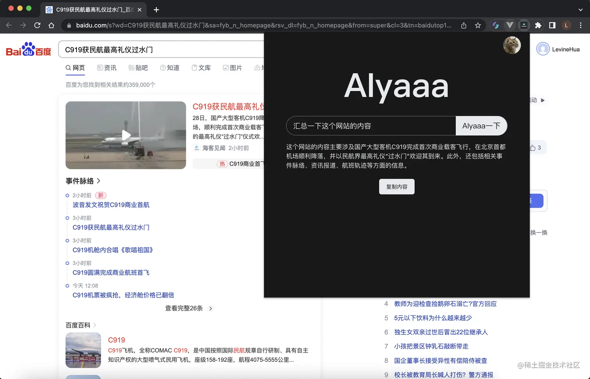Switch to the 贴吧 tab
590x379 pixels.
[x=138, y=68]
